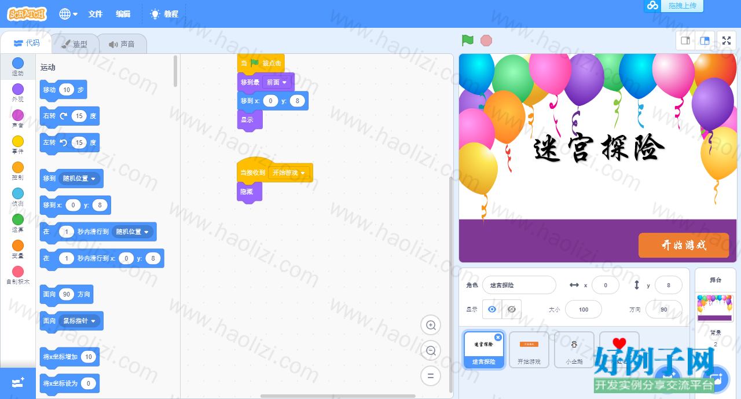Open the 前面 dropdown in script
The width and height of the screenshot is (741, 399).
277,82
